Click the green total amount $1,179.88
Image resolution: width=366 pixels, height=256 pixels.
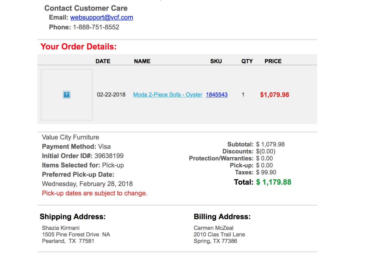click(x=273, y=182)
